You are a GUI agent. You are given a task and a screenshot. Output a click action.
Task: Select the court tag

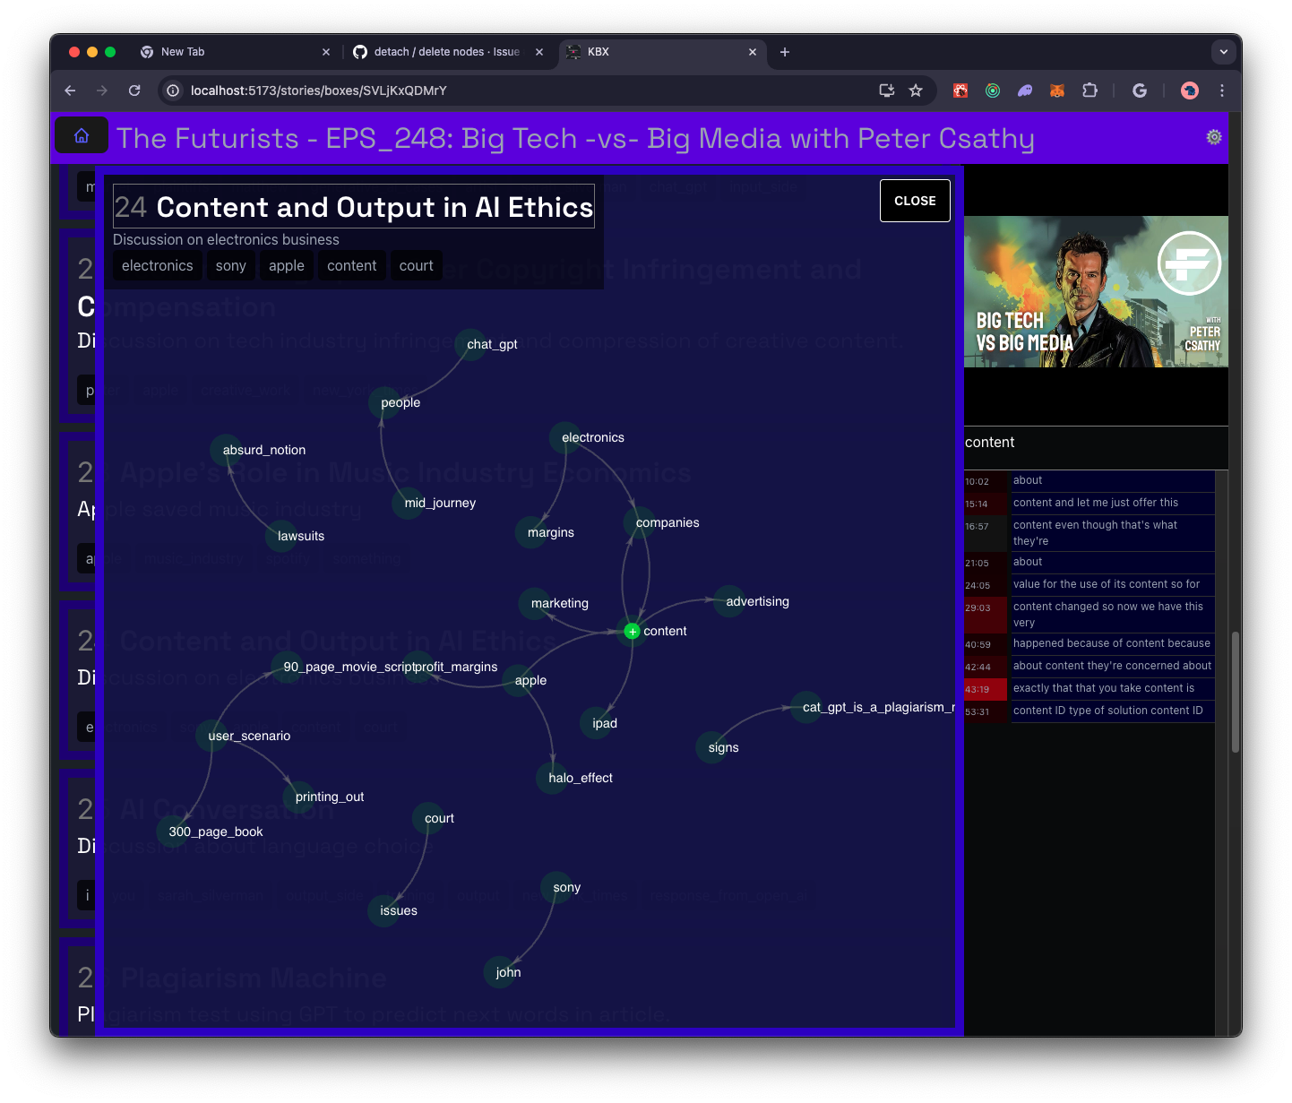417,266
